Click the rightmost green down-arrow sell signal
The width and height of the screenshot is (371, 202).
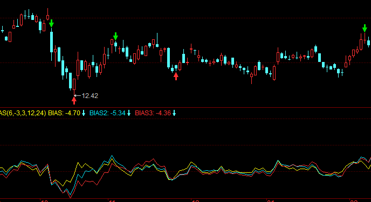pyautogui.click(x=365, y=28)
